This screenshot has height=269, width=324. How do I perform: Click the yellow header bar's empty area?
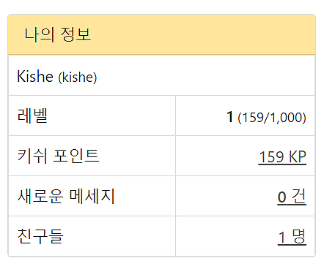[x=203, y=34]
